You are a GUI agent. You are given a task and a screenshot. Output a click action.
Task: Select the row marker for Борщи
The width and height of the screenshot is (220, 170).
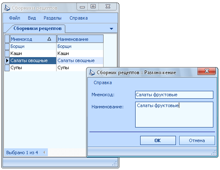(7, 46)
